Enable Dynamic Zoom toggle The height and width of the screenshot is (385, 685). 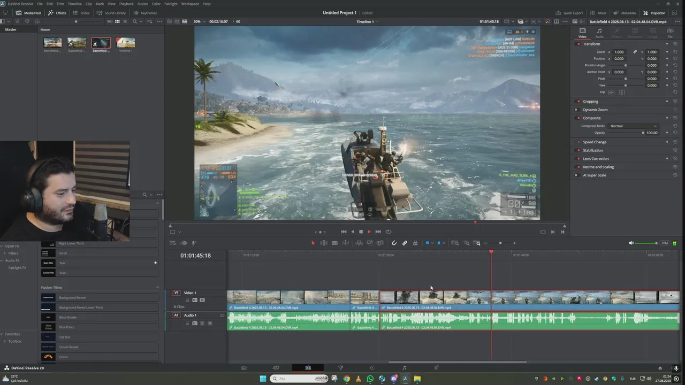[577, 110]
